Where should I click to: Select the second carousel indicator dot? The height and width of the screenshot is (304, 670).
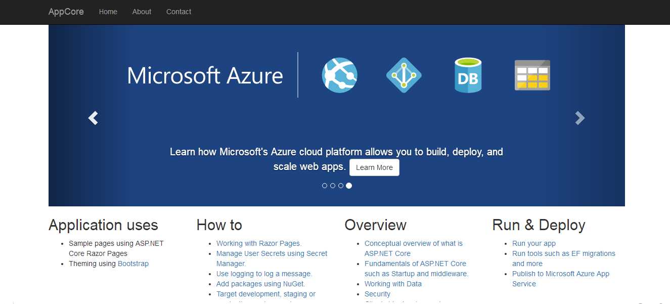pos(333,186)
